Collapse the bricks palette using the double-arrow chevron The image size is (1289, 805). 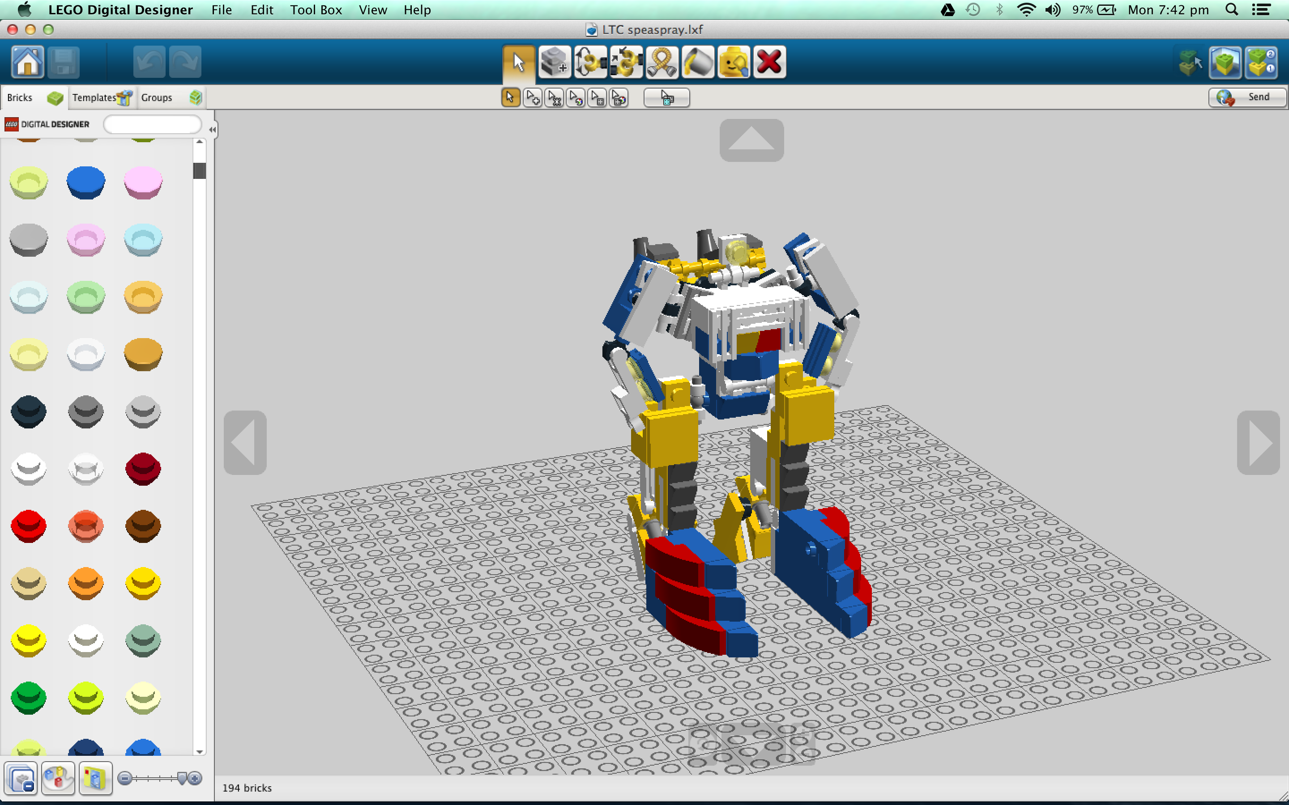tap(212, 129)
